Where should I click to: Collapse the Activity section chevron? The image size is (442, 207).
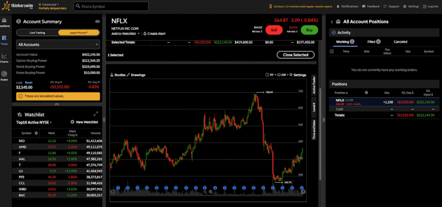tap(334, 33)
